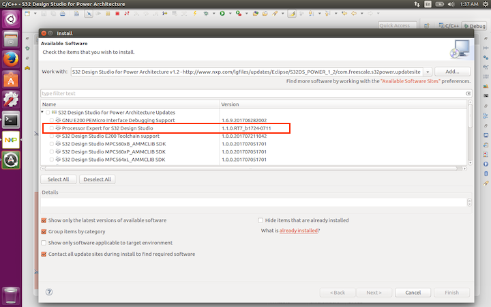This screenshot has width=491, height=307.
Task: Open Software Updater in the dock
Action: [x=11, y=160]
